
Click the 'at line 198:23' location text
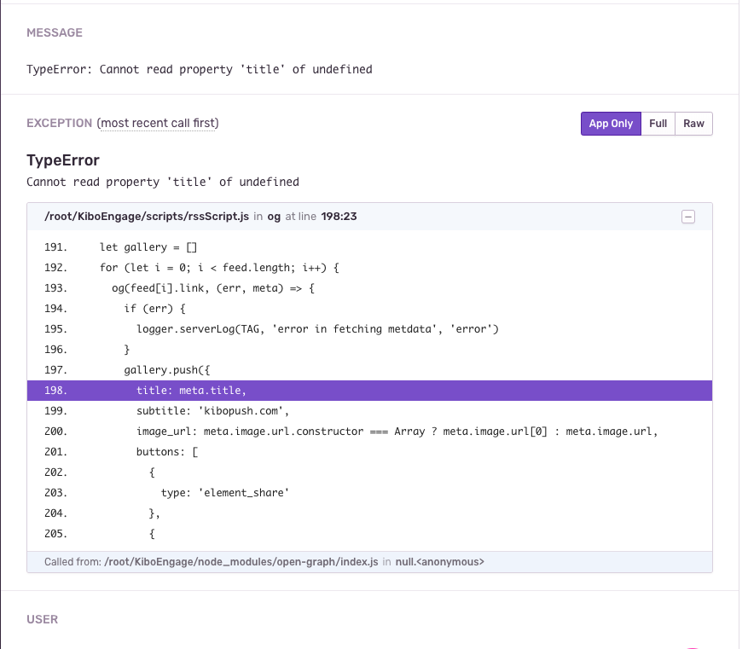[x=321, y=217]
